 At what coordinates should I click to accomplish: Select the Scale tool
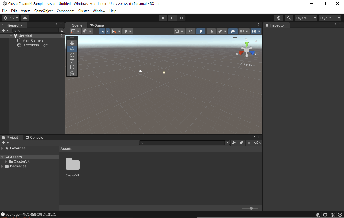pos(72,61)
